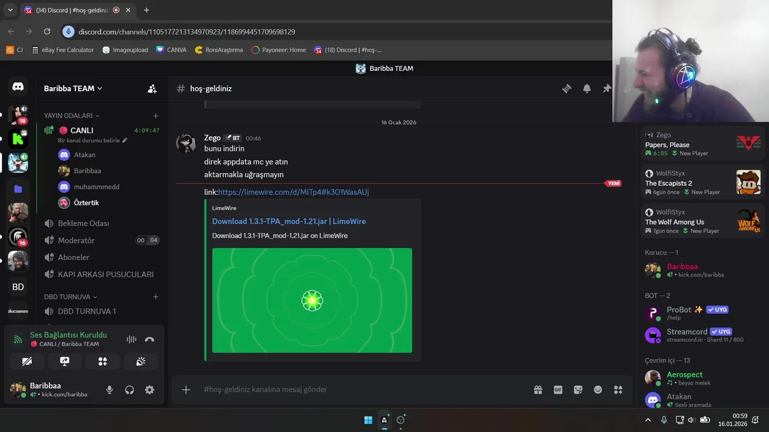Open WolfiStyx The Escapists 2 activity card
This screenshot has height=432, width=769.
click(x=702, y=182)
